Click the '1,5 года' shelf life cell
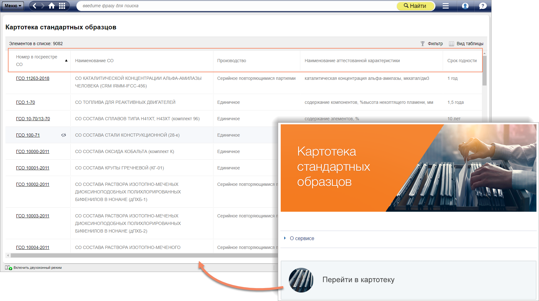539x301 pixels. [x=455, y=102]
